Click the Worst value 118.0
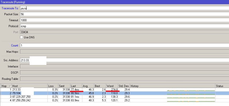Image resolution: width=229 pixels, height=106 pixels. pyautogui.click(x=114, y=93)
